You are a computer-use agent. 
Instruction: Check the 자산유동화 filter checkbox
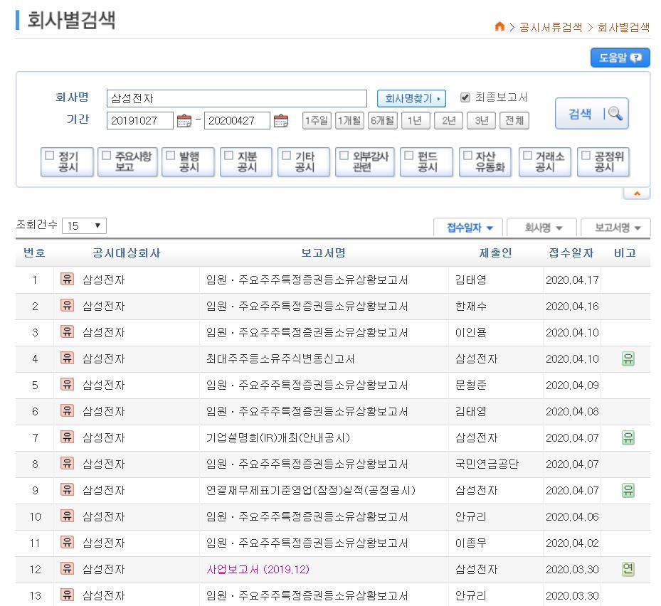coord(468,156)
